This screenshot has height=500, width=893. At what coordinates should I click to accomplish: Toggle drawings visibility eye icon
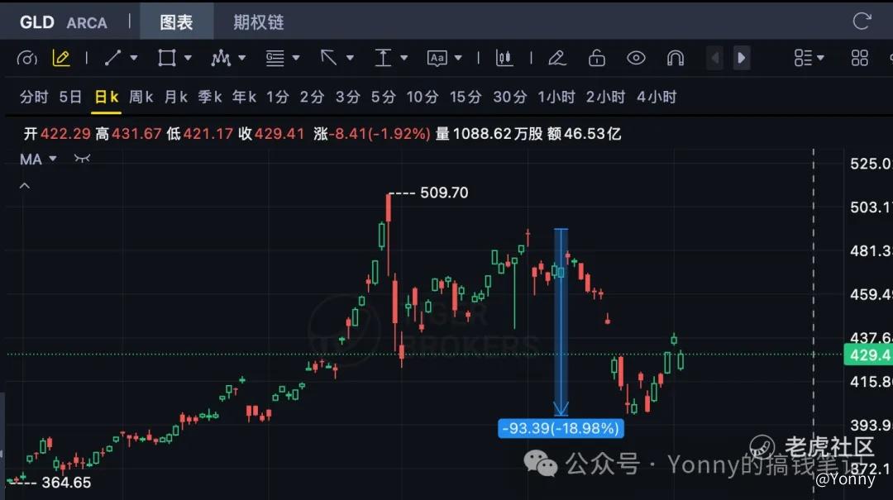(x=636, y=58)
